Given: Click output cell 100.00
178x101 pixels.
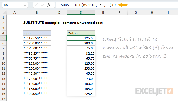Looking at the screenshot, I should coord(81,84).
